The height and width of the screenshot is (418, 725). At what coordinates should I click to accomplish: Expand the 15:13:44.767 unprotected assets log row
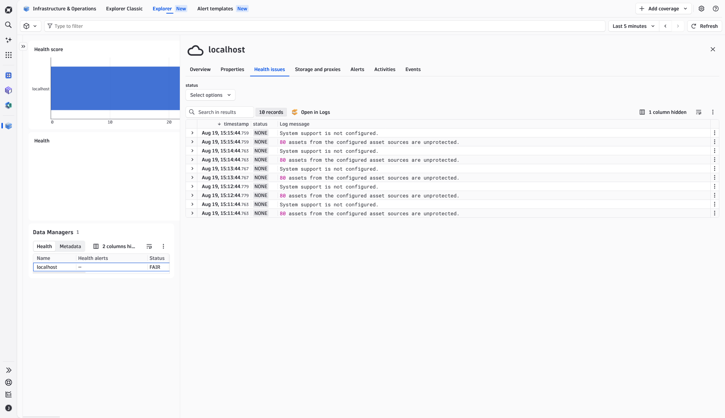pyautogui.click(x=192, y=177)
